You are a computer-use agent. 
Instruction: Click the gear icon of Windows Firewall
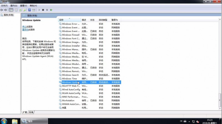60,35
